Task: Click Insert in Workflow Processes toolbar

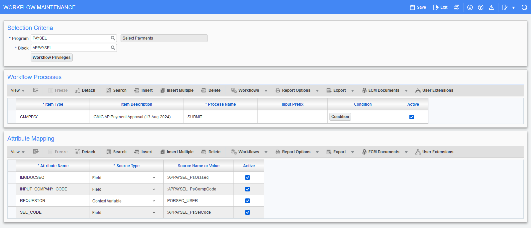Action: [x=143, y=90]
